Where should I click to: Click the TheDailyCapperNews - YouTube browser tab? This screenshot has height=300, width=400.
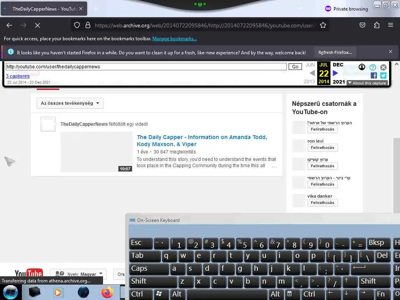point(44,9)
